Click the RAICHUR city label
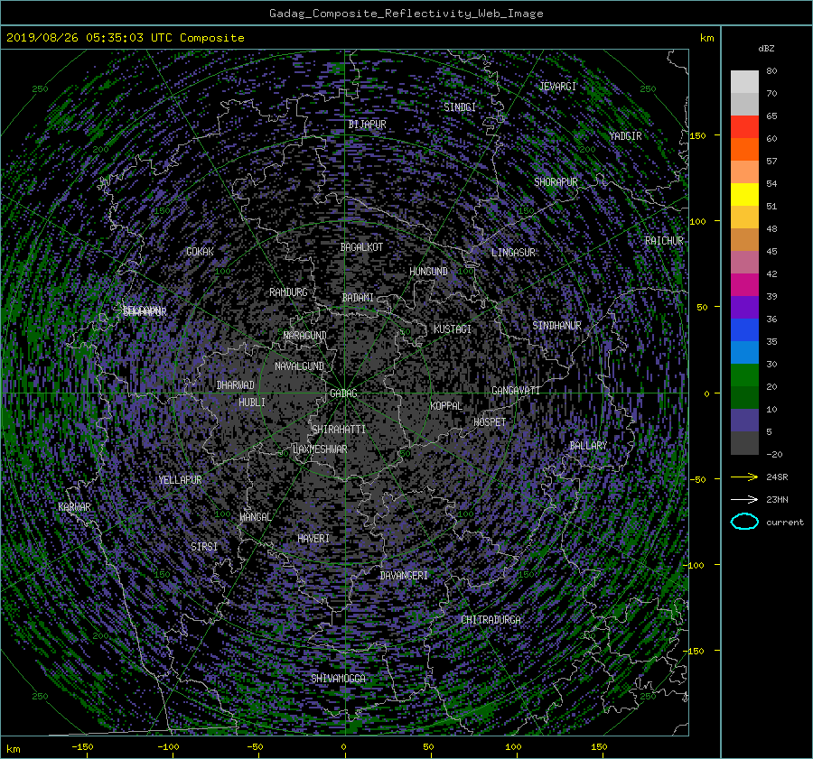 pyautogui.click(x=664, y=241)
